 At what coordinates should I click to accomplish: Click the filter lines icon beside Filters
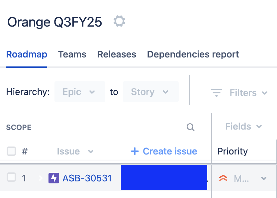217,93
